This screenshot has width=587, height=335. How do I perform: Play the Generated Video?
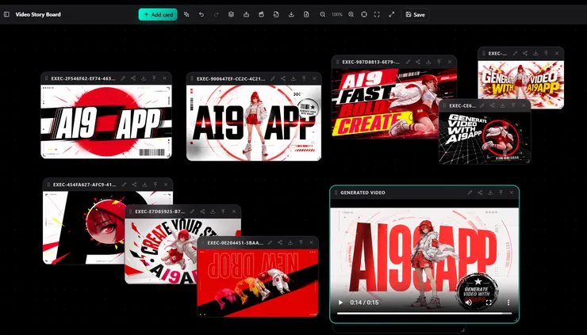coord(340,303)
